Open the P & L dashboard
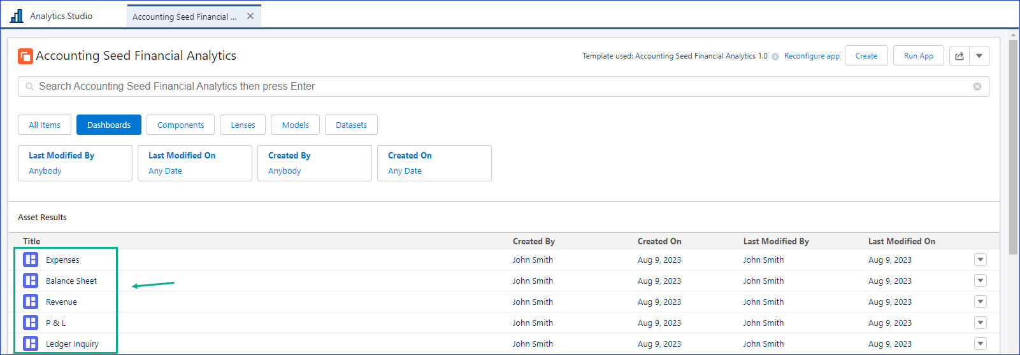The image size is (1020, 355). point(55,323)
